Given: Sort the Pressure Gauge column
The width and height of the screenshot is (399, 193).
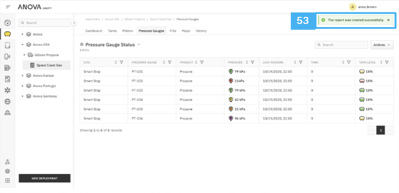Looking at the screenshot, I should (164, 62).
